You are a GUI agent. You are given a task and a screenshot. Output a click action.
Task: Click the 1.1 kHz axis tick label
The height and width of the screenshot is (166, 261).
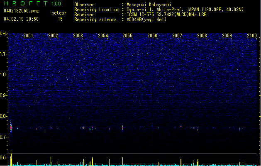4,54
